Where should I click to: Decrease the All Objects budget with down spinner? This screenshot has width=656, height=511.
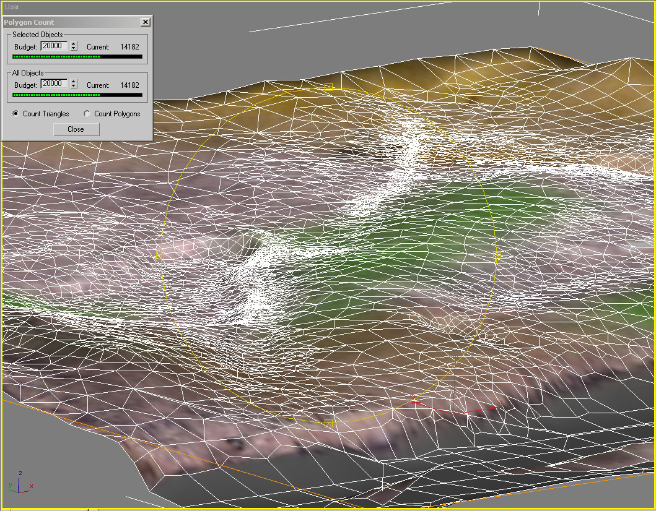[x=74, y=87]
